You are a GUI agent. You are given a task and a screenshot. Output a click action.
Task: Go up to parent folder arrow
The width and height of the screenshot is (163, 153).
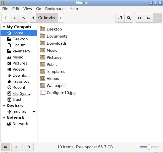coord(23,18)
